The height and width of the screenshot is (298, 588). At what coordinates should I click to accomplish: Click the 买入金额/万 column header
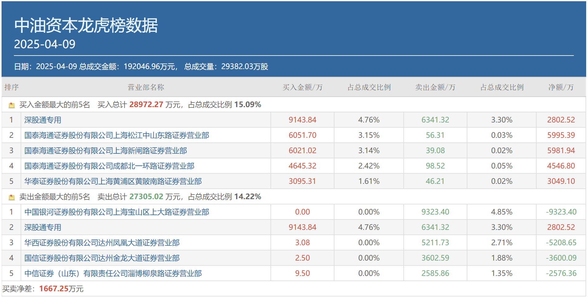pos(302,87)
